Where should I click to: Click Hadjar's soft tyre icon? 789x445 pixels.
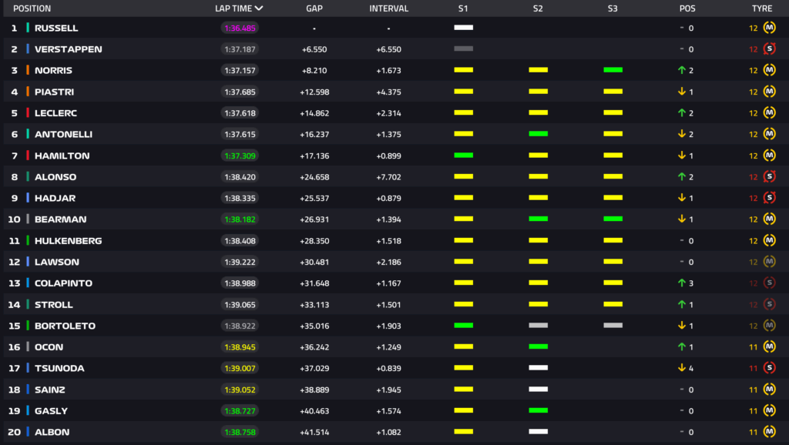(769, 198)
